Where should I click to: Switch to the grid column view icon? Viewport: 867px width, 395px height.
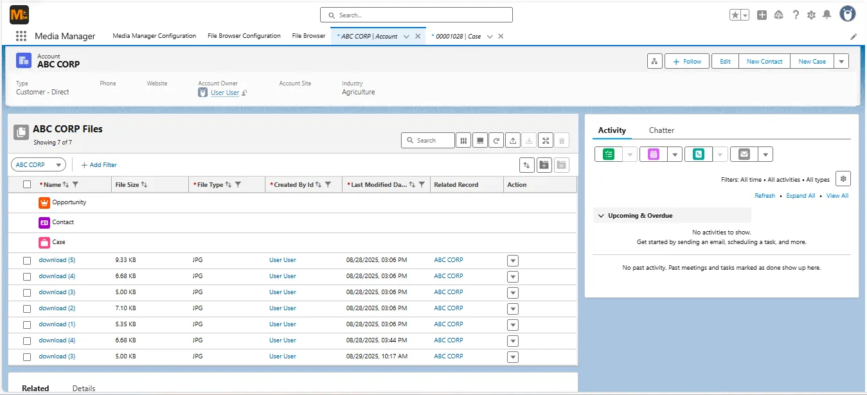pos(463,140)
